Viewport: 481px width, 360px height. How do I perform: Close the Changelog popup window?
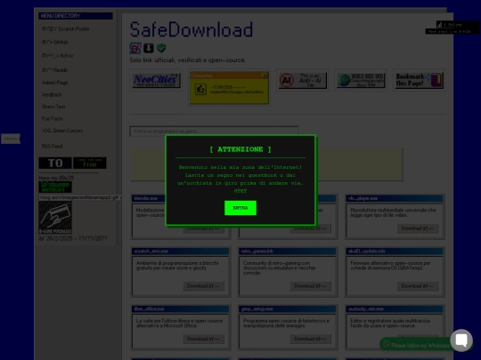point(265,76)
